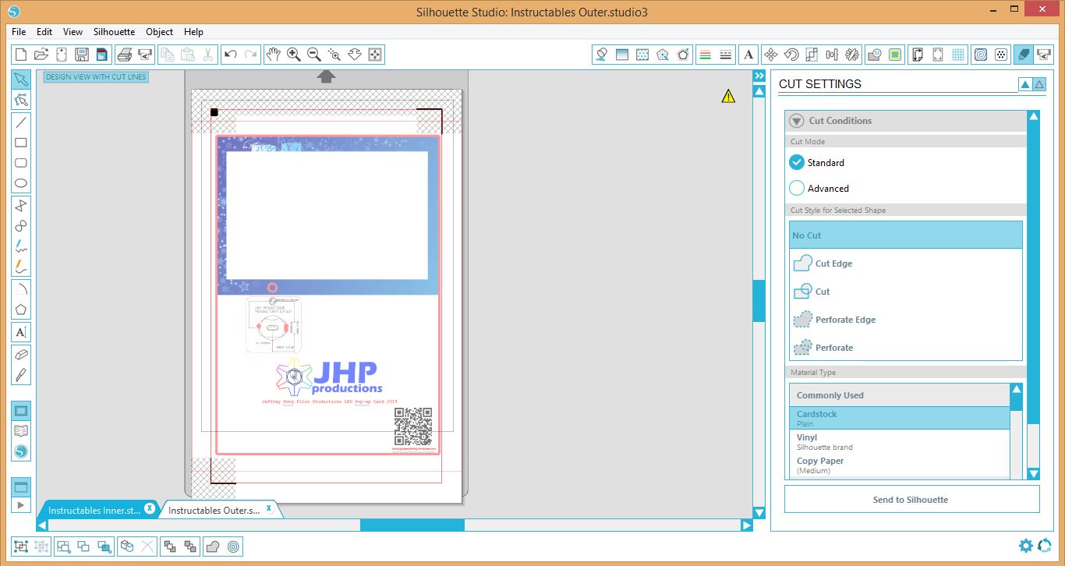Select Vinyl Silhouette brand material
1065x566 pixels.
(x=900, y=442)
